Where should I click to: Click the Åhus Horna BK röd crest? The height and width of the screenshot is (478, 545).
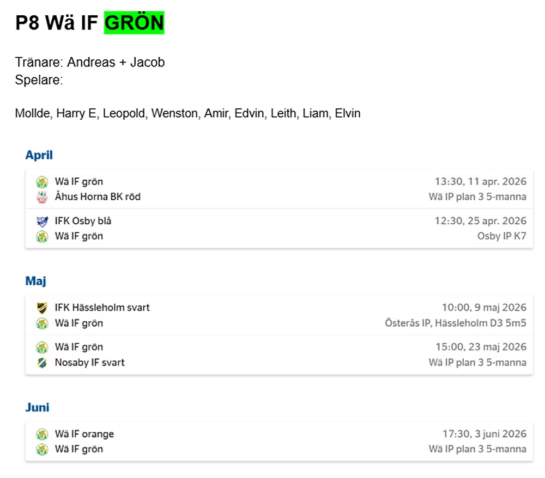click(x=42, y=197)
